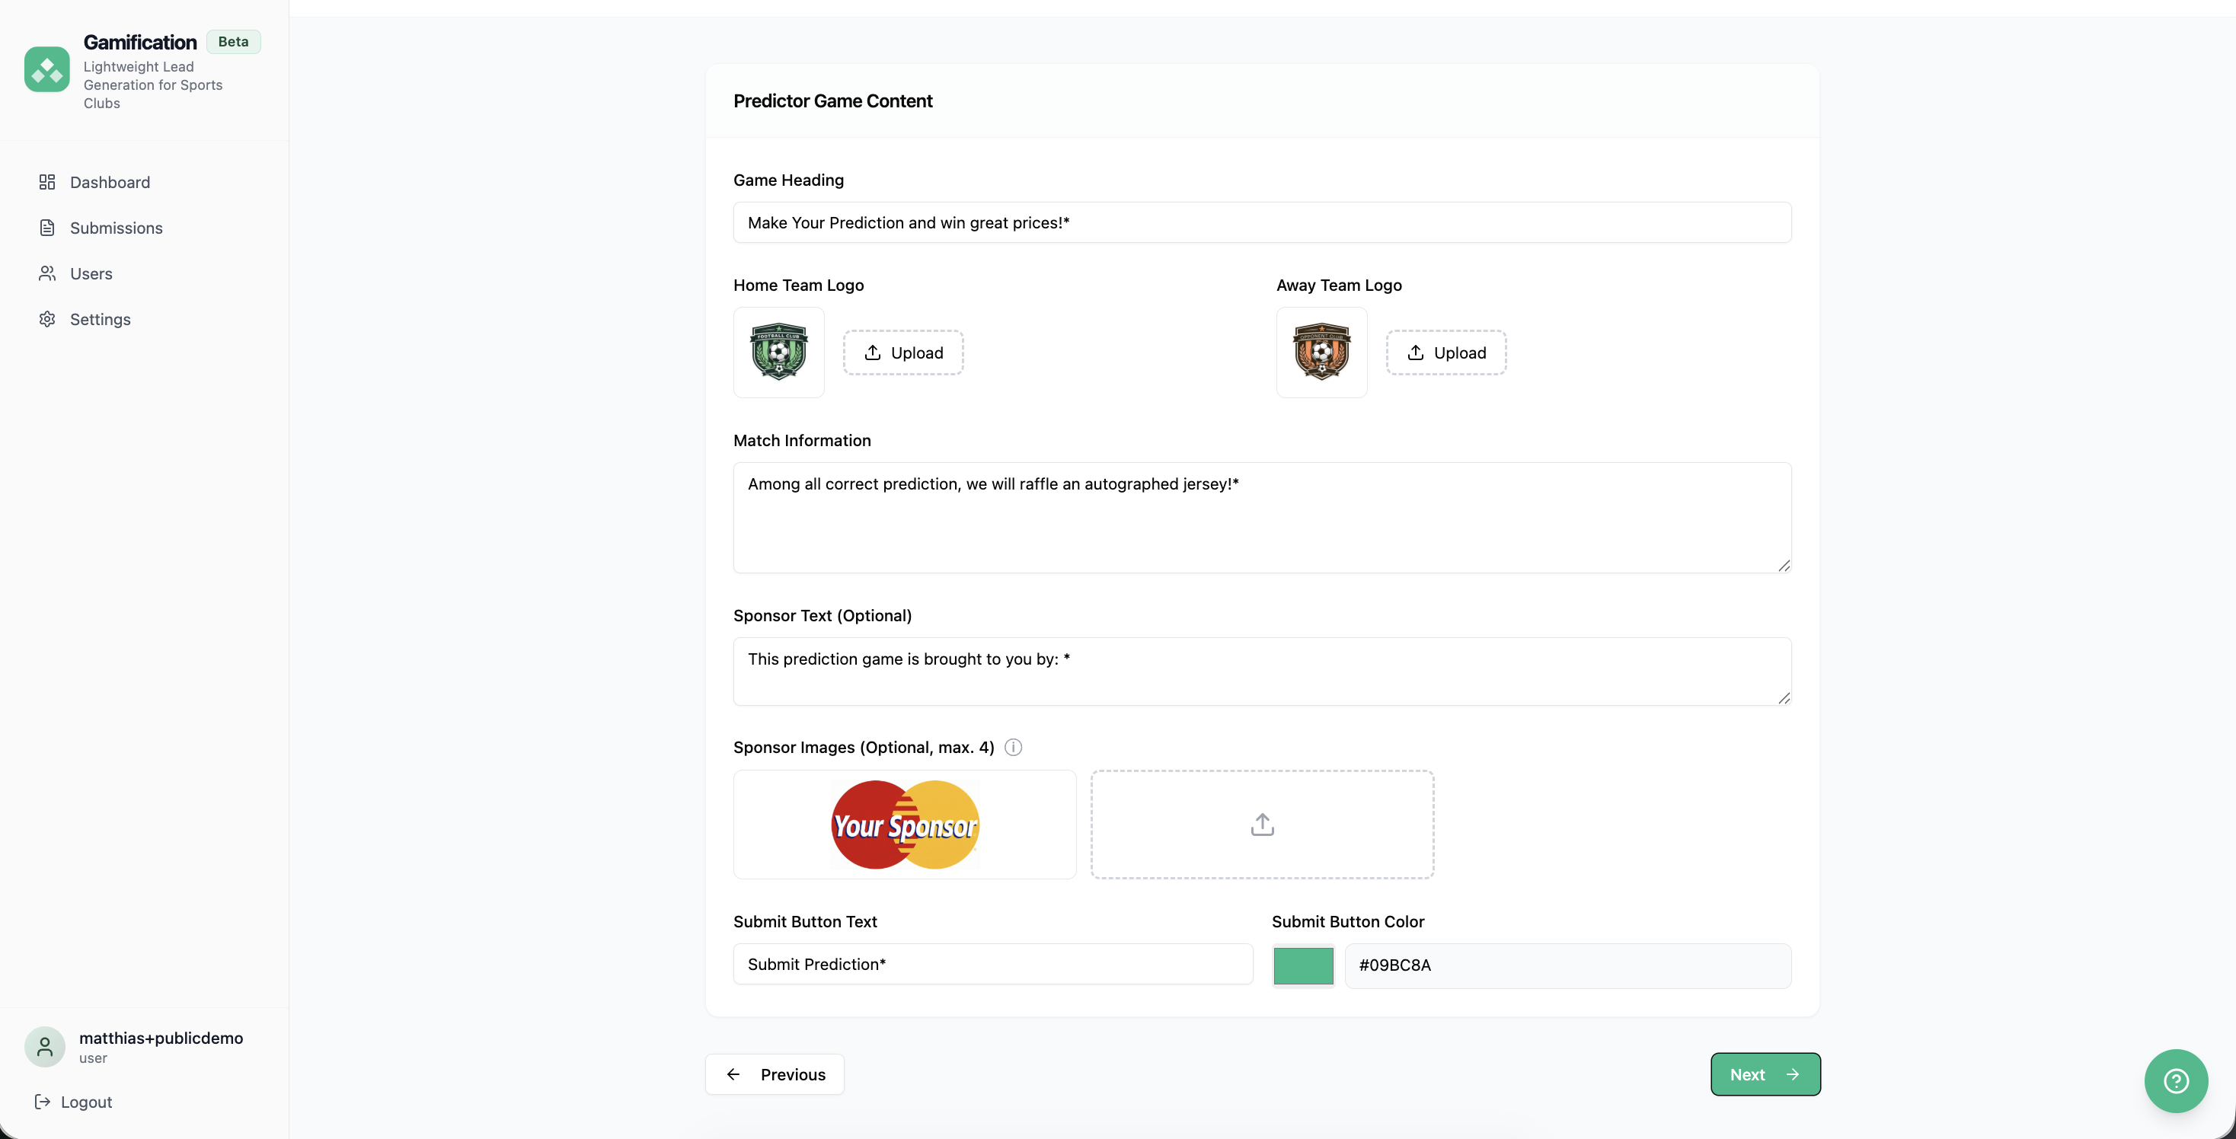Click the Home Team Logo preview

click(x=778, y=353)
